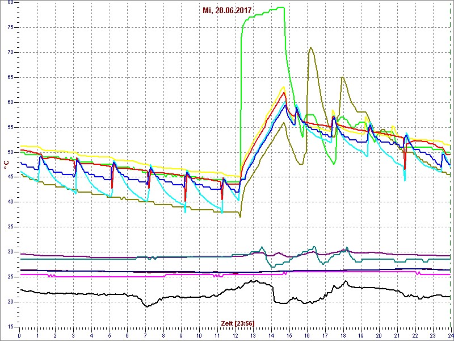
Task: Click hour 9 on the time axis
Action: tap(181, 336)
